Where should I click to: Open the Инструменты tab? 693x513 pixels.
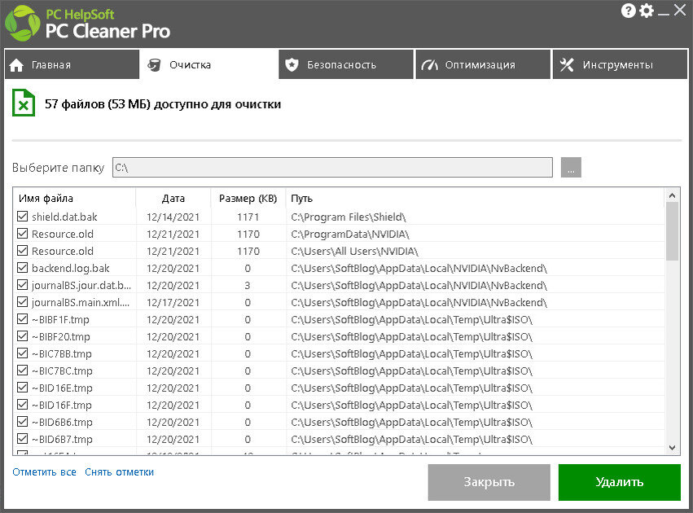[x=620, y=64]
